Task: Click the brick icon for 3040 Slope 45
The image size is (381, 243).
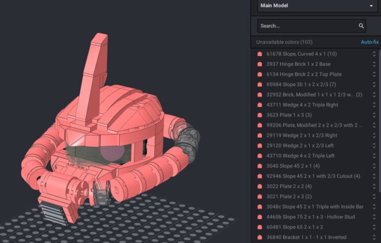Action: coord(260,166)
